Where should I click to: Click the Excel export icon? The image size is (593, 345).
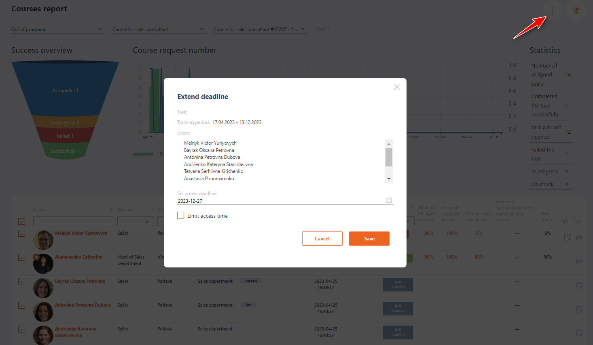pos(576,11)
